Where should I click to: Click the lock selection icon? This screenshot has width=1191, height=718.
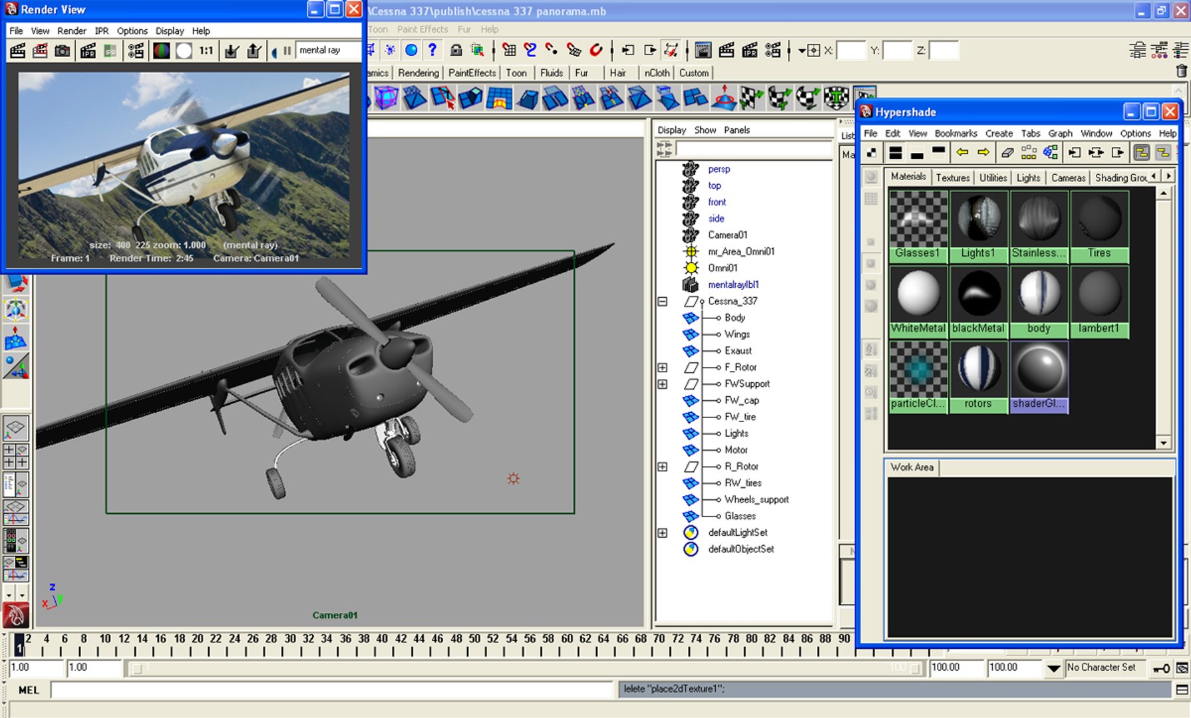456,50
